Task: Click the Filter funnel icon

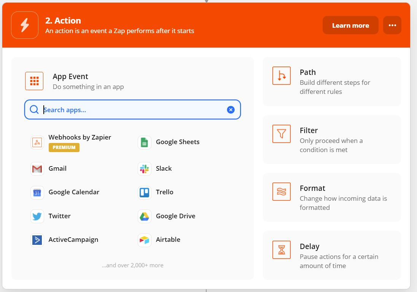Action: [x=282, y=134]
